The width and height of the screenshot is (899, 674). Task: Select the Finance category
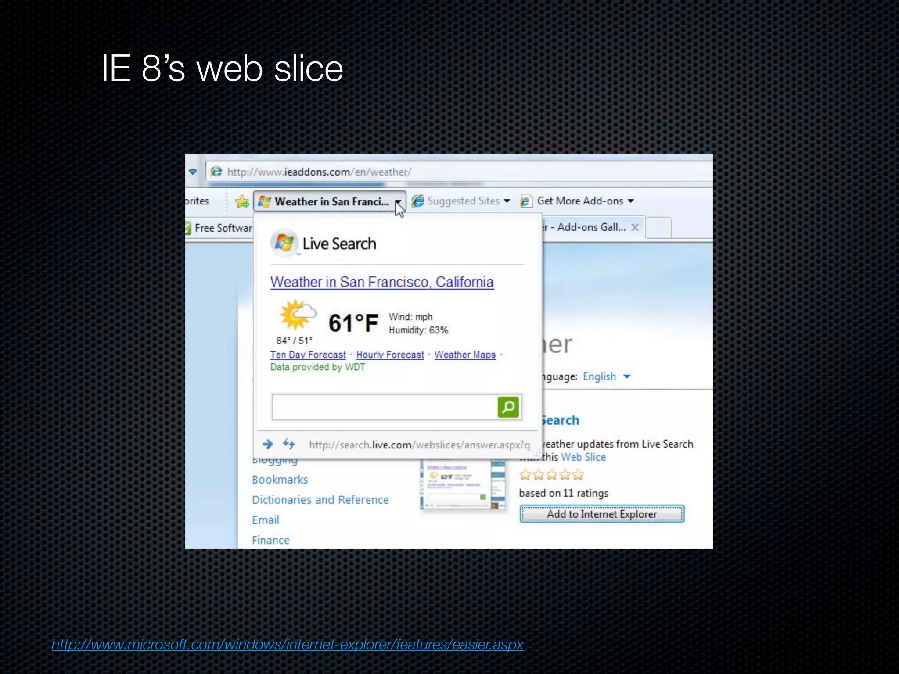(x=271, y=540)
